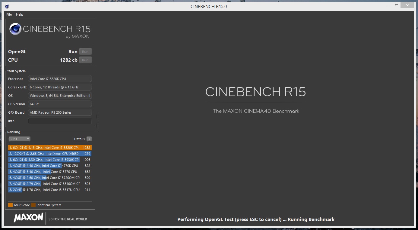Minimize the Cinebench window
418x230 pixels.
click(x=388, y=5)
